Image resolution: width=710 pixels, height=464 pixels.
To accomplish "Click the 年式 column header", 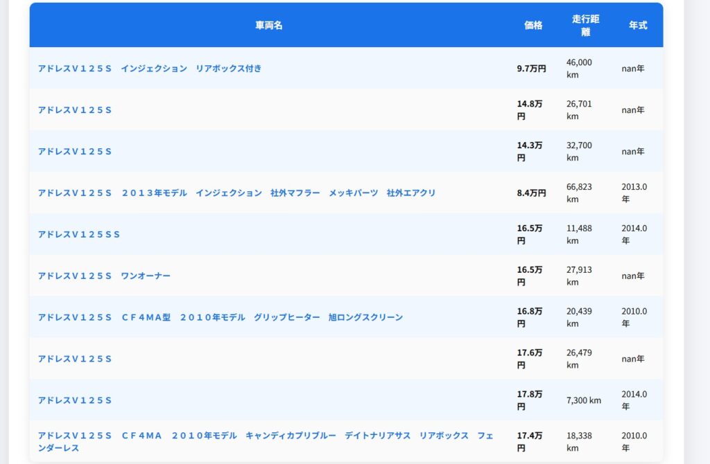I will tap(638, 26).
